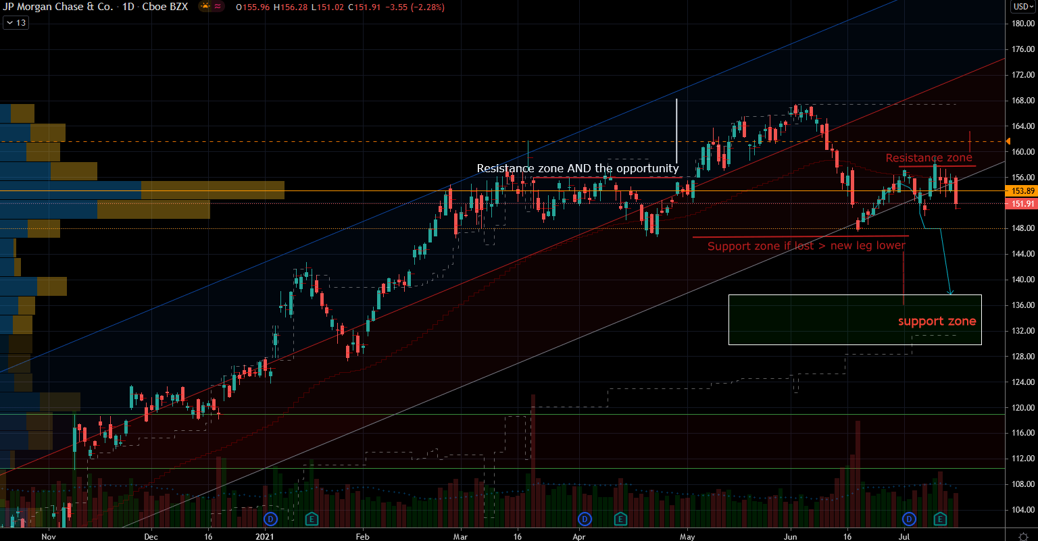Image resolution: width=1038 pixels, height=541 pixels.
Task: Open the dividend D marker in July
Action: click(909, 519)
